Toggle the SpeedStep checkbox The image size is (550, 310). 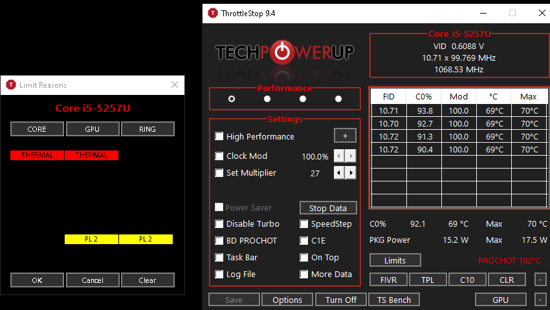coord(303,224)
